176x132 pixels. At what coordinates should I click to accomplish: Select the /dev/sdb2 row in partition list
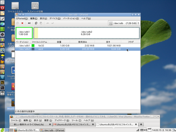78,49
